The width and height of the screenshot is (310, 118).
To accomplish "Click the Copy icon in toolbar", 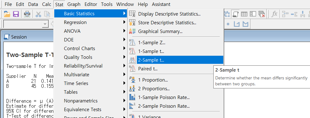I will (47, 14).
